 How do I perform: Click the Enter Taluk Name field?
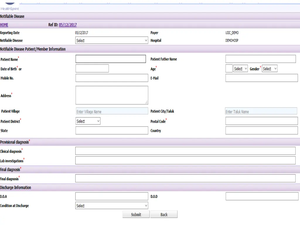[261, 111]
